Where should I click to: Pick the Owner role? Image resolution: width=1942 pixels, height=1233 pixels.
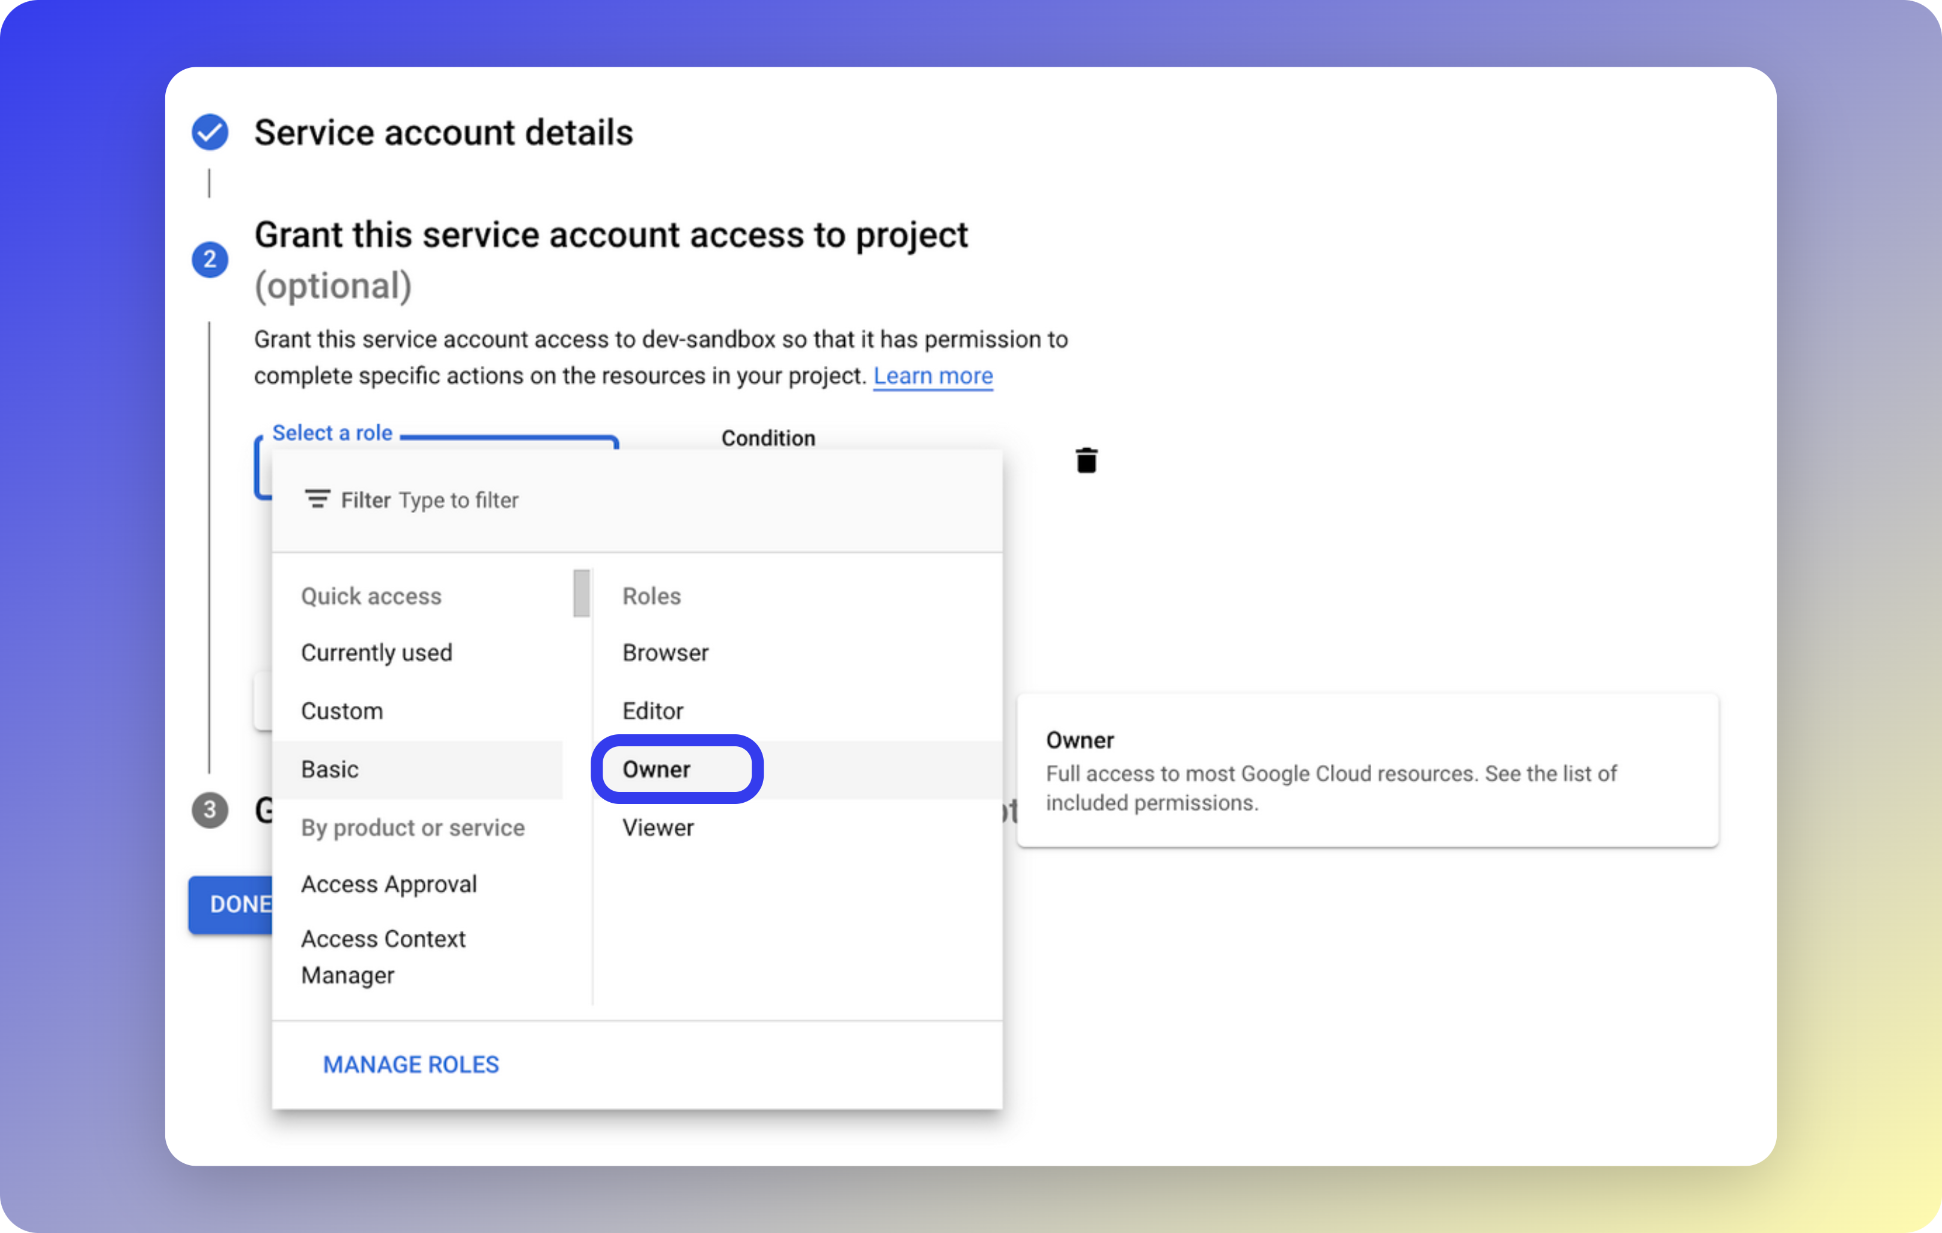tap(657, 769)
